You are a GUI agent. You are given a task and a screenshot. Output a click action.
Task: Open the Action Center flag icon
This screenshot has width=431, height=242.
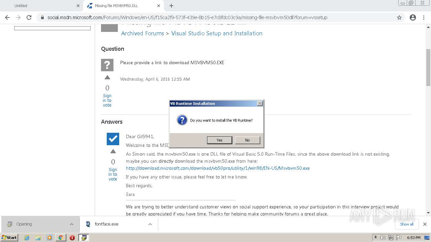[399, 238]
